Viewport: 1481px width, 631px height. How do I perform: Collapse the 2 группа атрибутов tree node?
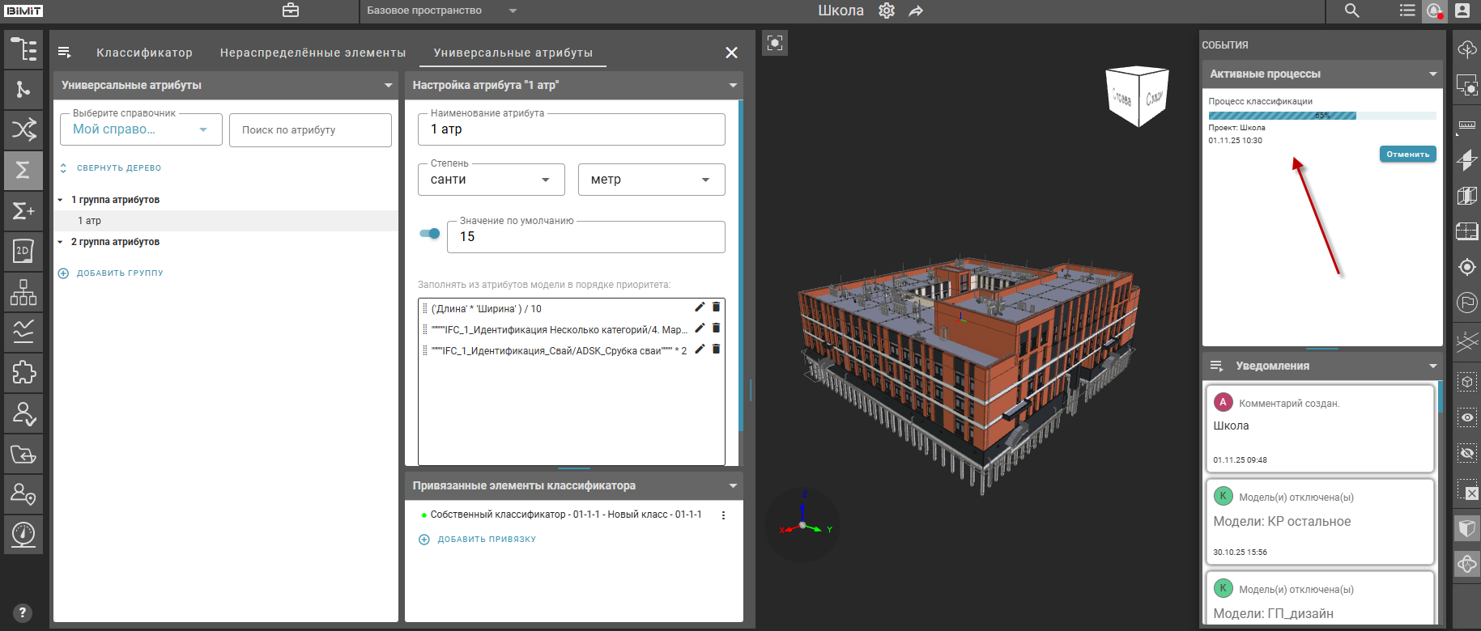(60, 242)
